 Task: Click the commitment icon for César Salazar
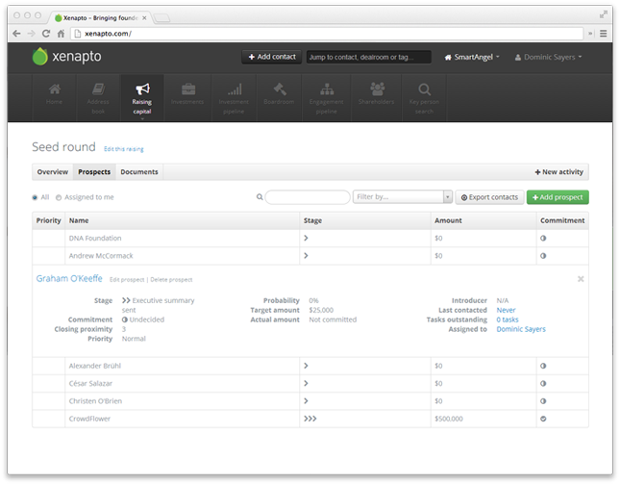coord(543,383)
